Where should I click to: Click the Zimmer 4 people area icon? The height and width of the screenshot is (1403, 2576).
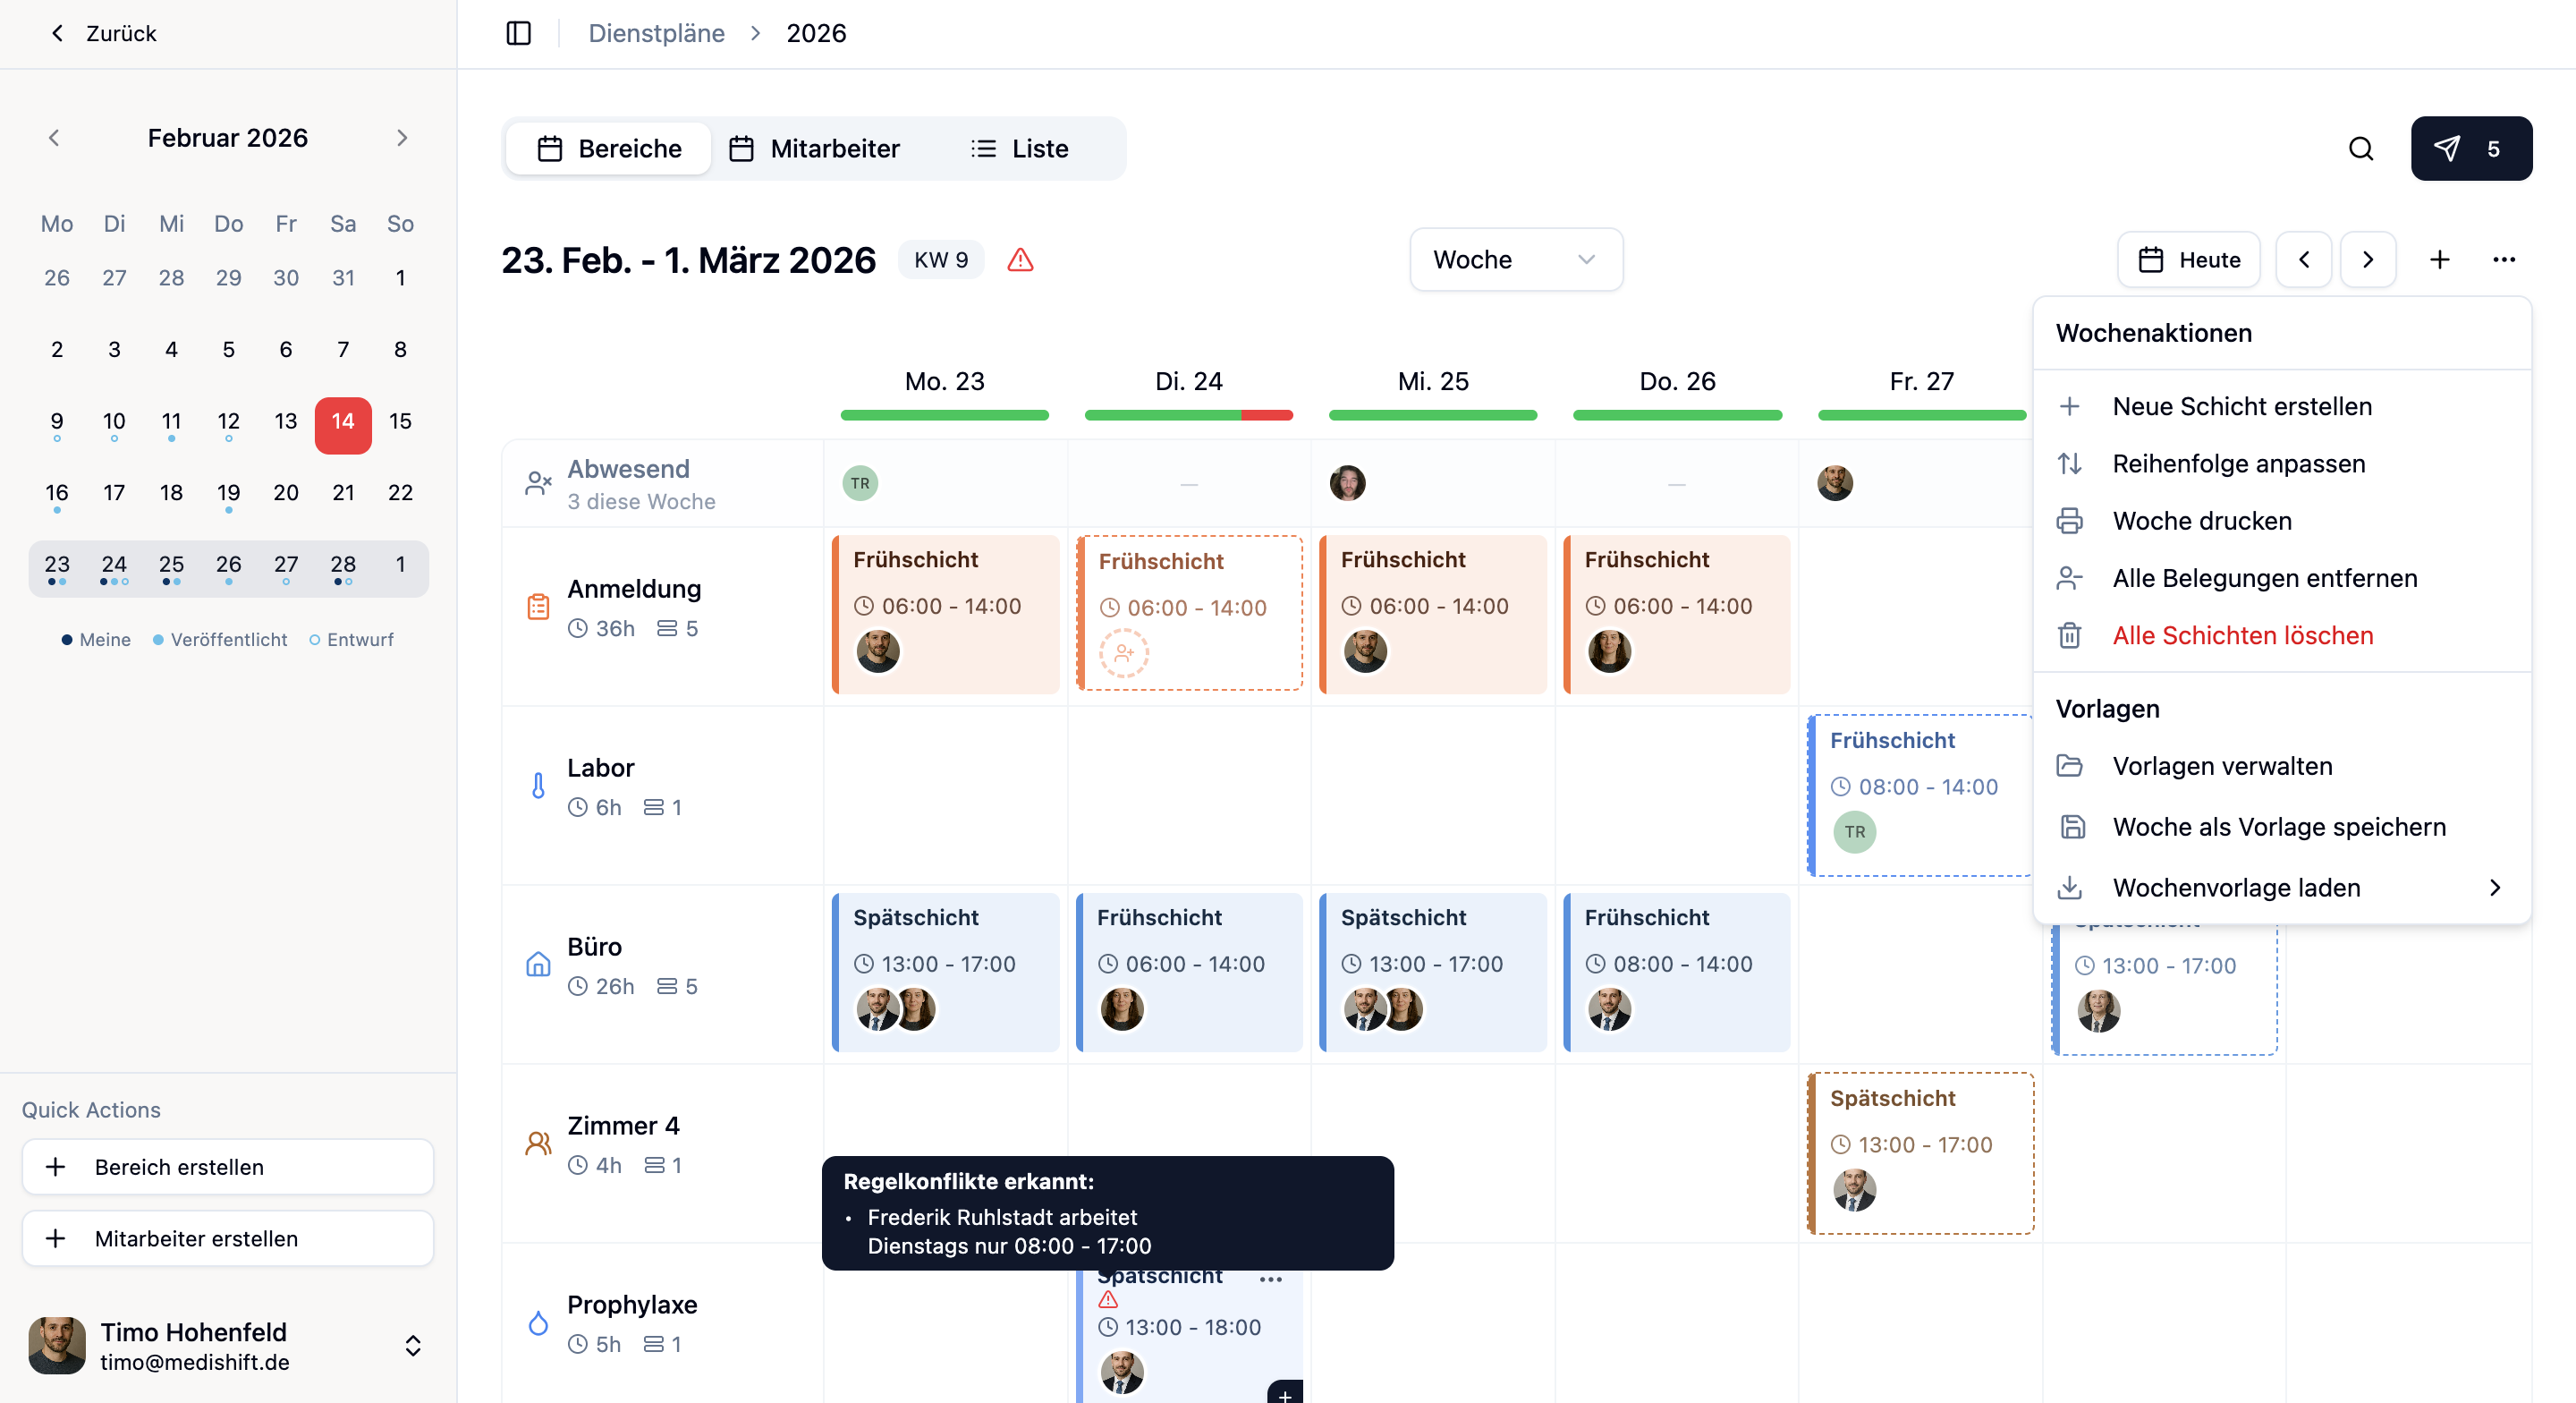(x=538, y=1144)
